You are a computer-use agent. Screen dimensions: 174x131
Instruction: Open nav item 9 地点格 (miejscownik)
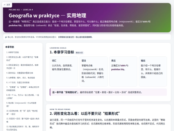pyautogui.click(x=21, y=104)
